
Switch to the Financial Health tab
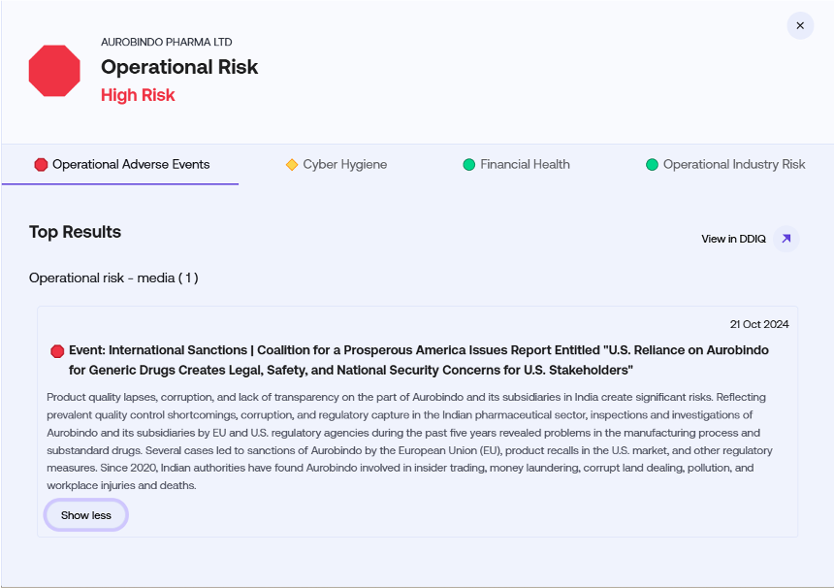click(516, 164)
